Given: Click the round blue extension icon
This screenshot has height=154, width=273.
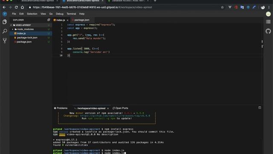Looking at the screenshot, I should click(x=248, y=7).
